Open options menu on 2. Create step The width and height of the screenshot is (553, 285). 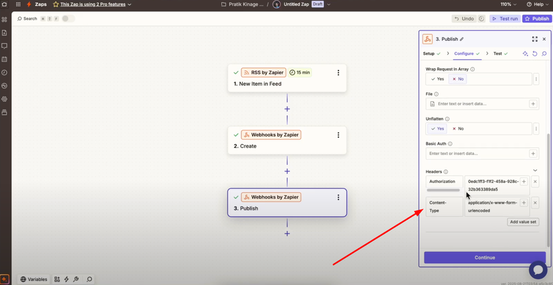[x=338, y=135]
